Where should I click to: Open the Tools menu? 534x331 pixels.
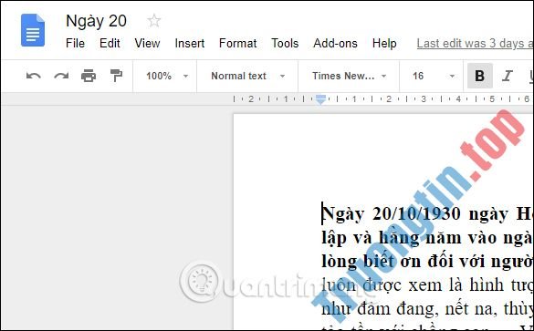tap(285, 44)
